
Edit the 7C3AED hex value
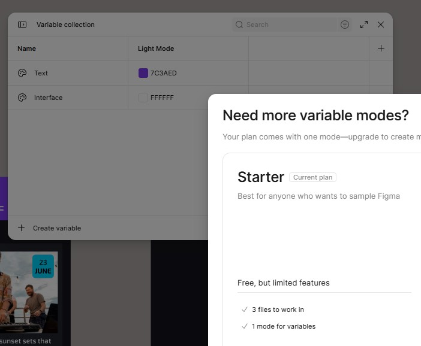pos(163,73)
